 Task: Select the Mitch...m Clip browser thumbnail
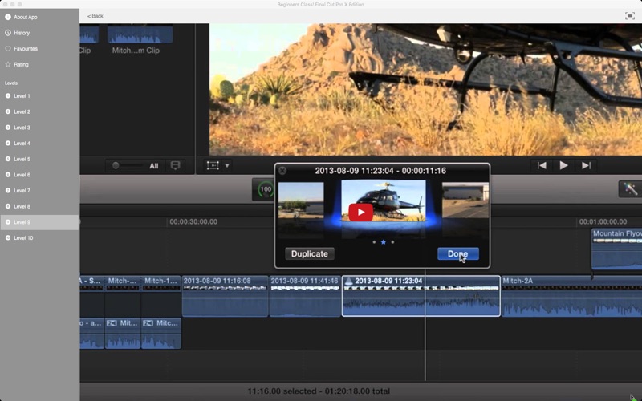pos(140,34)
